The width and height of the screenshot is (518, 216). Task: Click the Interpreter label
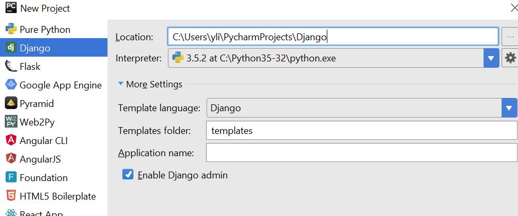point(139,58)
